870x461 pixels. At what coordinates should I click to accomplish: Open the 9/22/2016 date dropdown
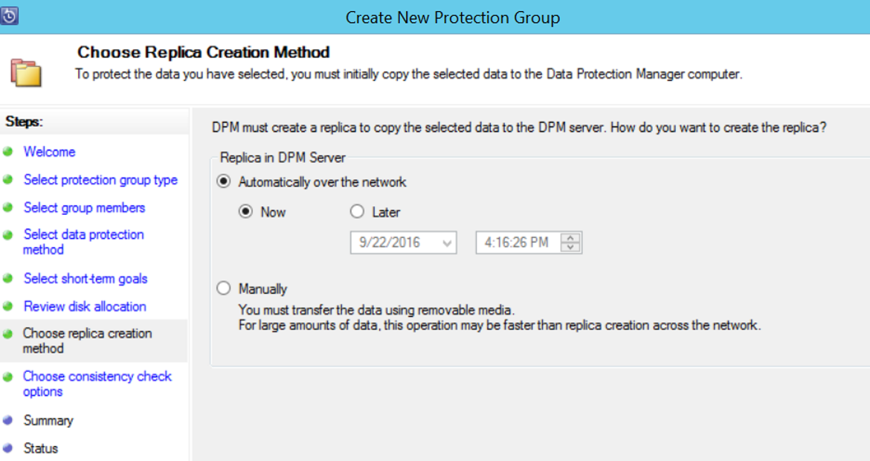[x=447, y=243]
